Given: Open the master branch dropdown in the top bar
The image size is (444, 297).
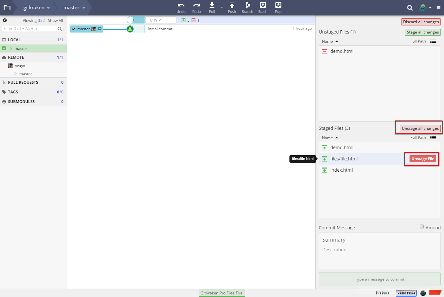Looking at the screenshot, I should click(74, 8).
